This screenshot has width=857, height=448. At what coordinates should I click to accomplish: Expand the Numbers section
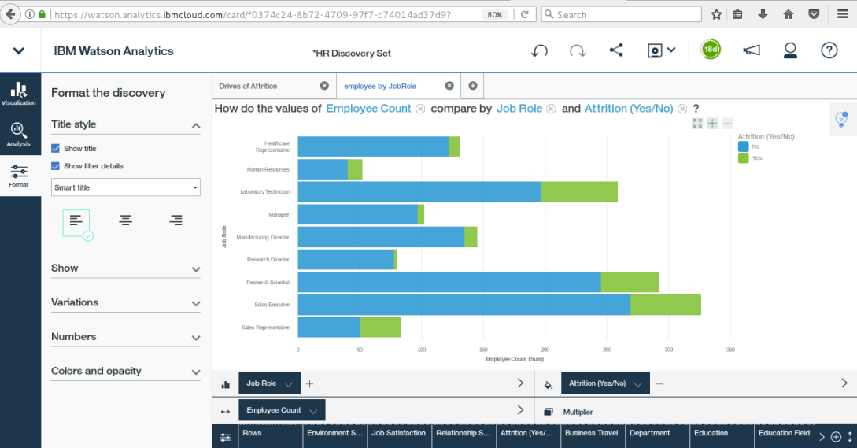(196, 338)
